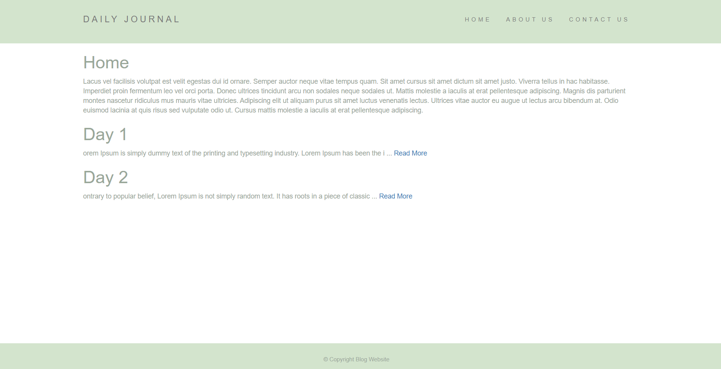Select the Day 1 heading
721x369 pixels.
pos(105,134)
